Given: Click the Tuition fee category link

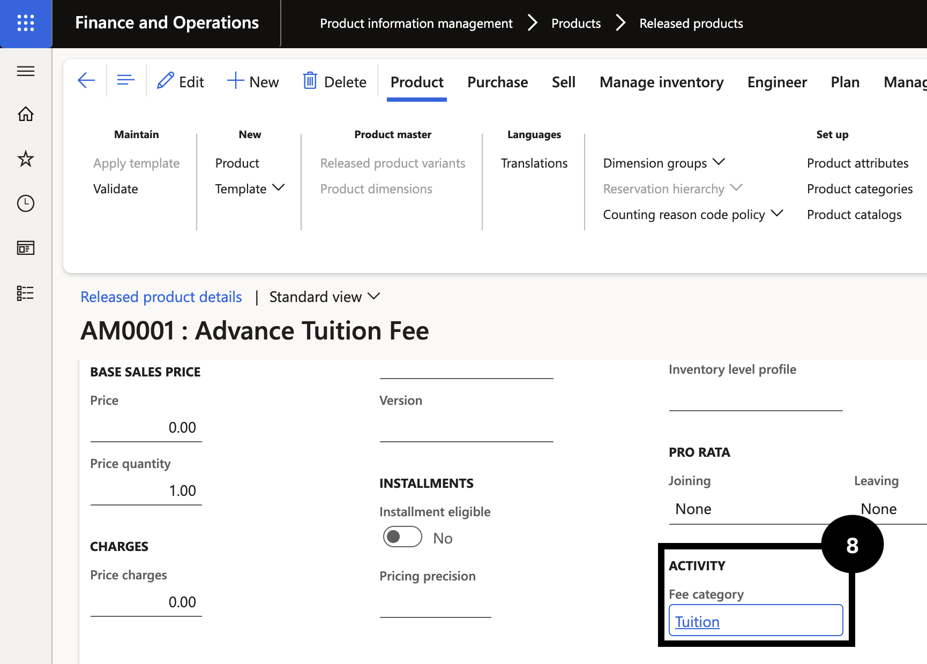Looking at the screenshot, I should (x=697, y=622).
